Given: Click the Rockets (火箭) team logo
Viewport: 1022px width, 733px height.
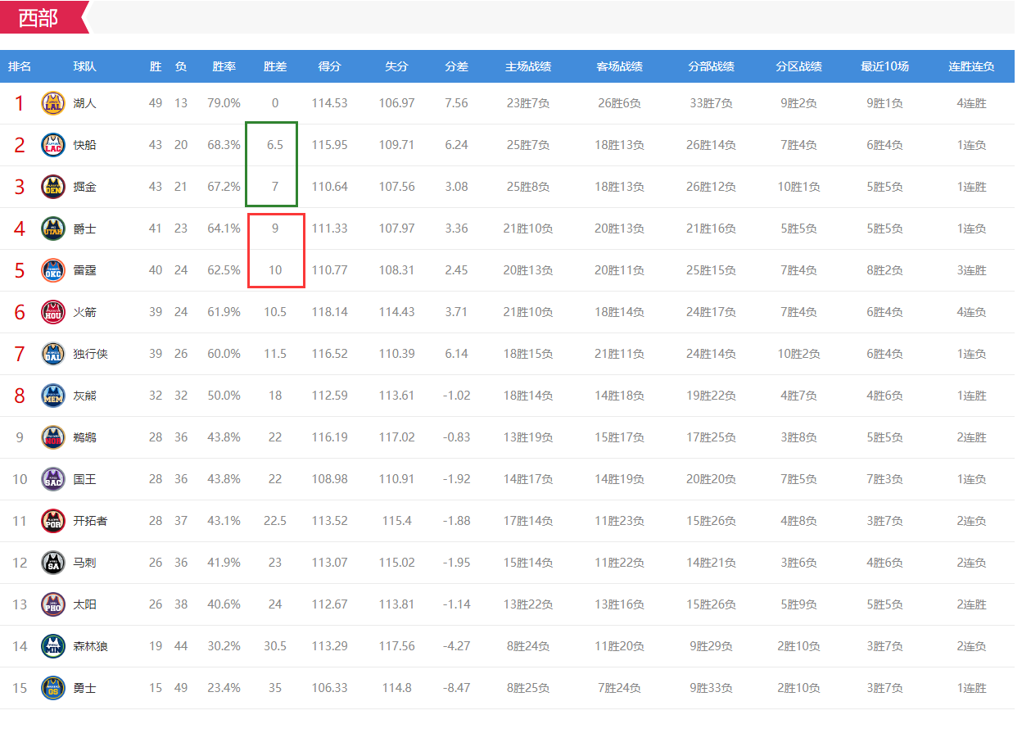Looking at the screenshot, I should 53,312.
